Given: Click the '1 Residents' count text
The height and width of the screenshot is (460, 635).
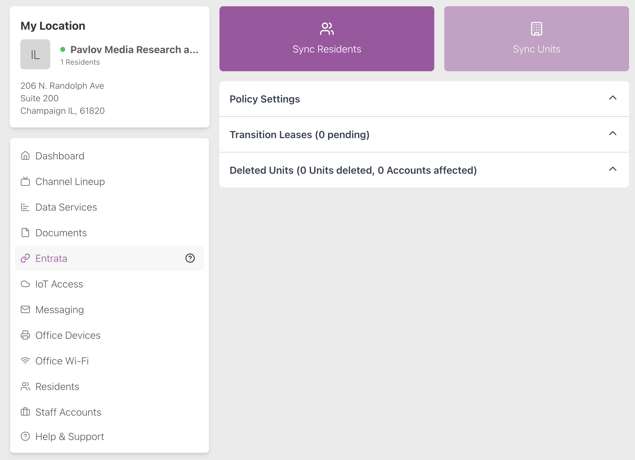Looking at the screenshot, I should click(x=80, y=62).
